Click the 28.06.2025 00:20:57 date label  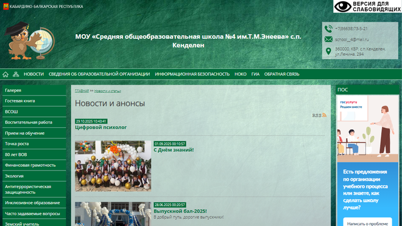tap(170, 205)
